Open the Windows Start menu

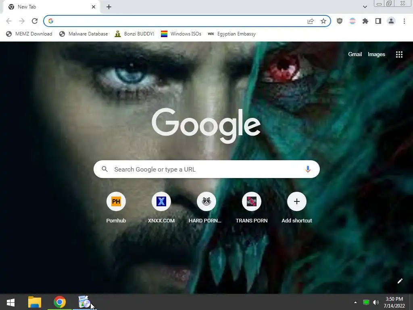[x=10, y=302]
